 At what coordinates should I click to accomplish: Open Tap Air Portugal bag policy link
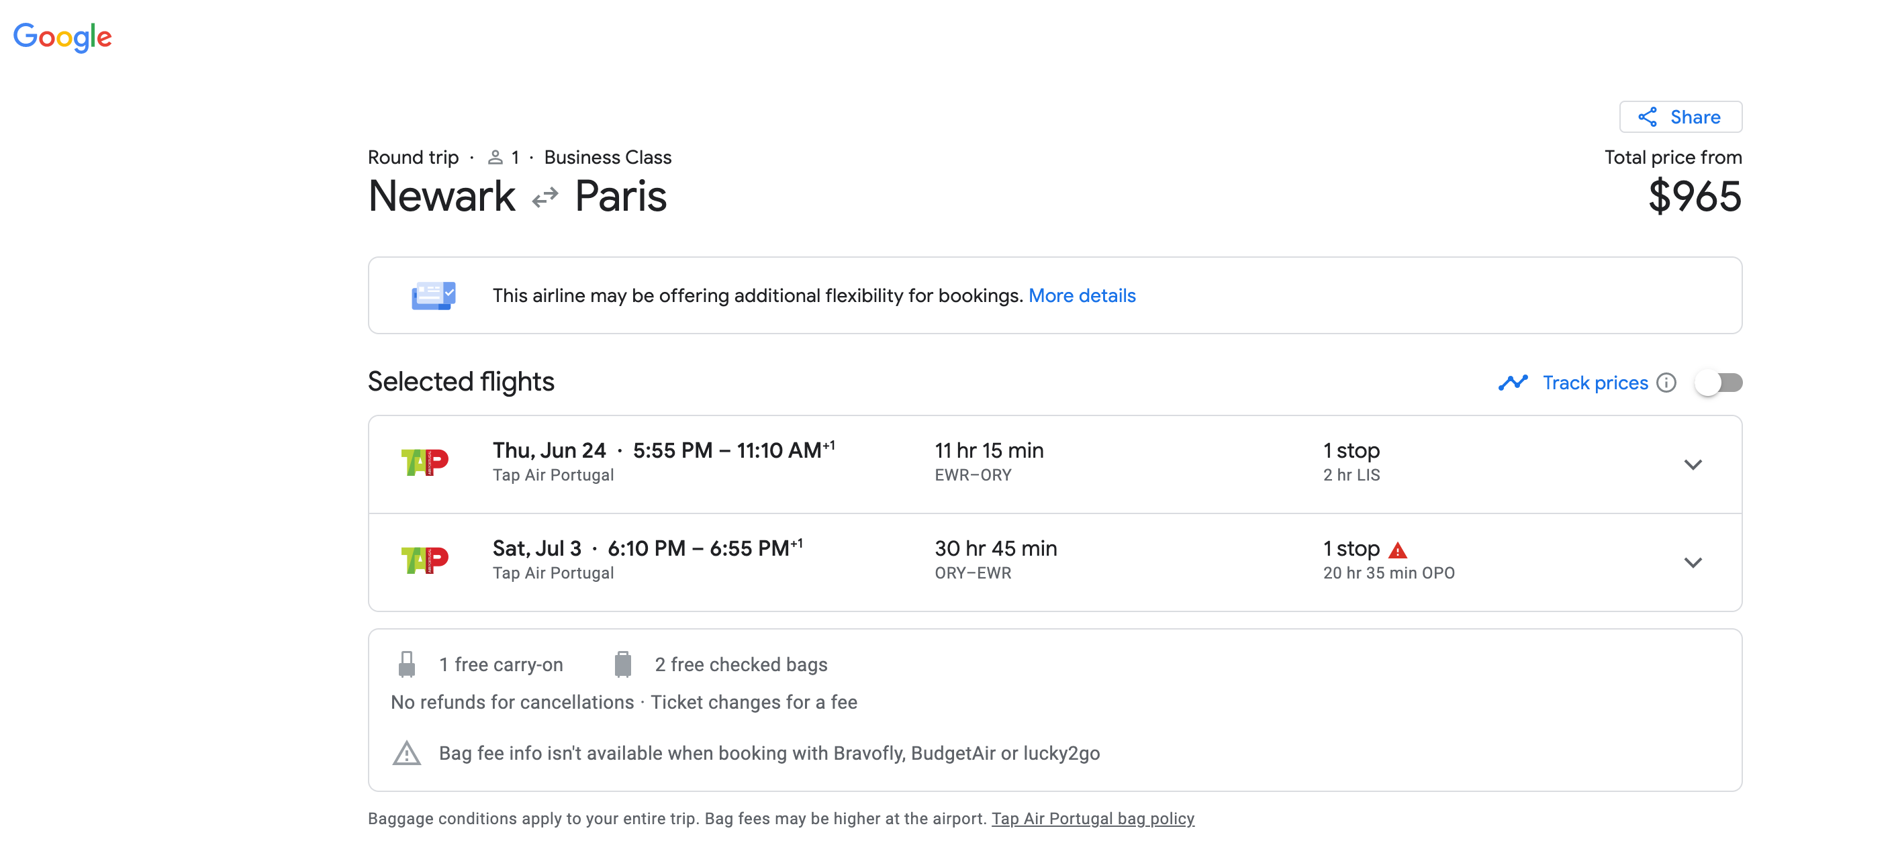click(x=1092, y=818)
